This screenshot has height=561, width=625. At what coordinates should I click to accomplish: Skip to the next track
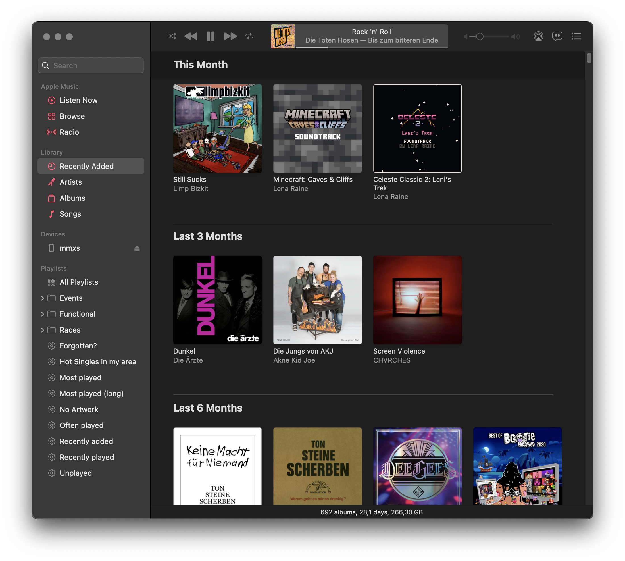(x=230, y=36)
